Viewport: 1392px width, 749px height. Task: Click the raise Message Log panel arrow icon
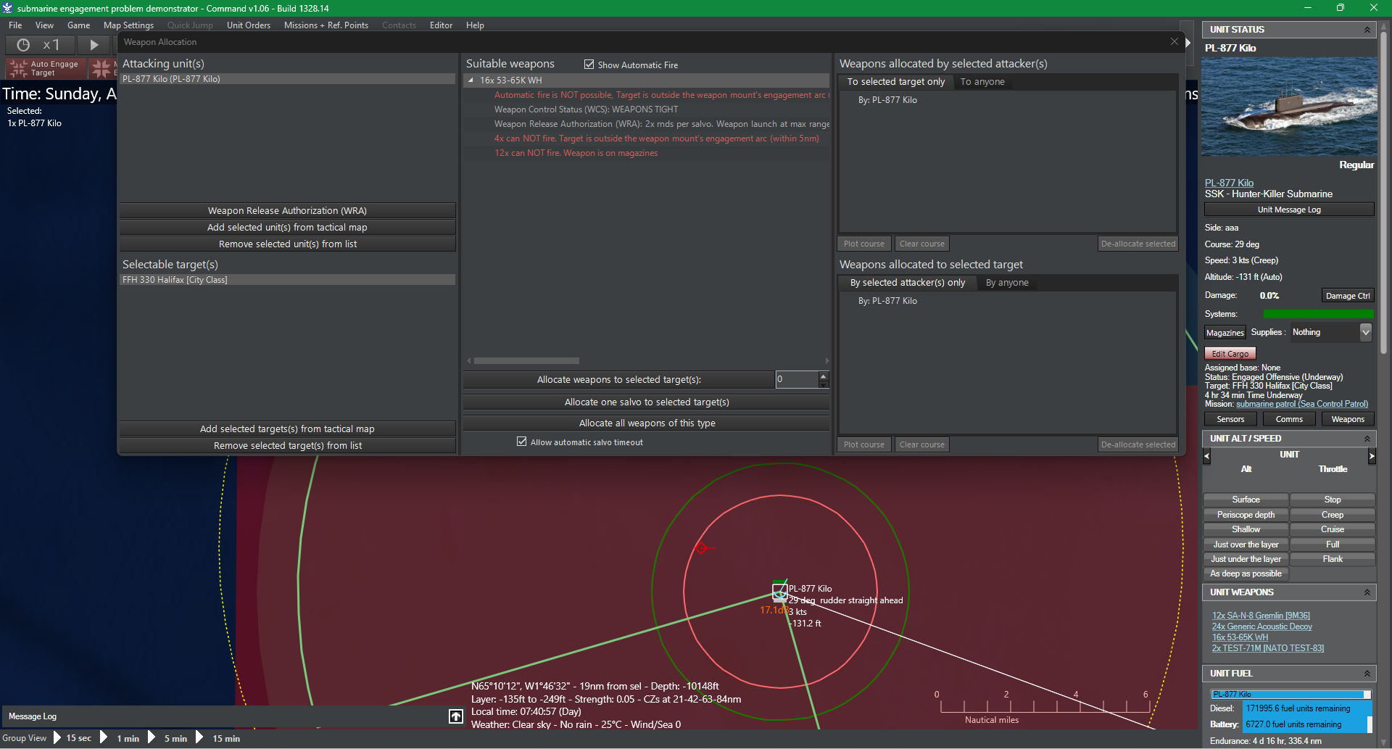[x=455, y=716]
